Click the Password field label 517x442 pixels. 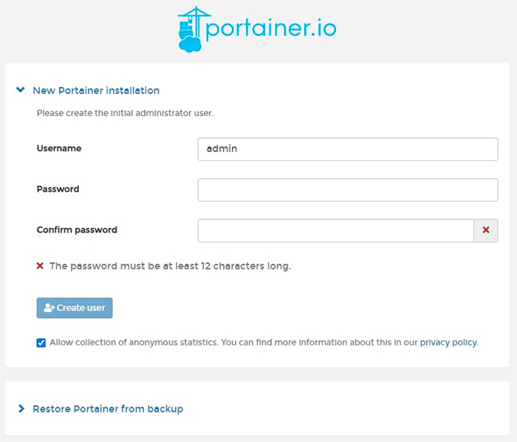[58, 189]
